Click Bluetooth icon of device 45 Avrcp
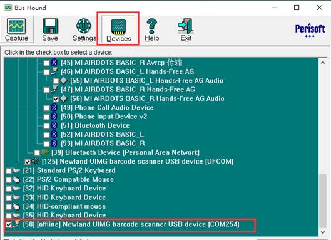331x240 pixels. (x=54, y=63)
